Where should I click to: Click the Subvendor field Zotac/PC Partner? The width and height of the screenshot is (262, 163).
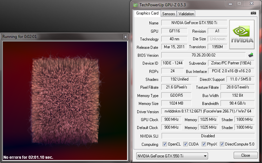coord(231,63)
